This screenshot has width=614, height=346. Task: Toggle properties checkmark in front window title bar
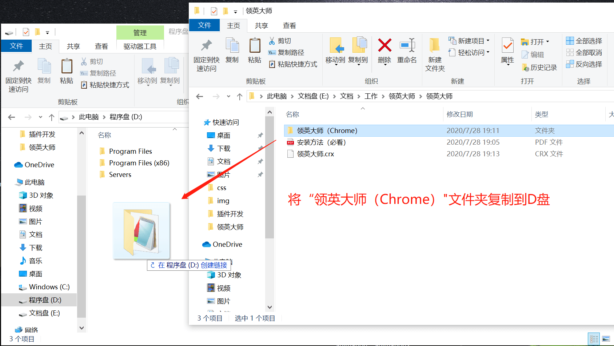click(214, 11)
